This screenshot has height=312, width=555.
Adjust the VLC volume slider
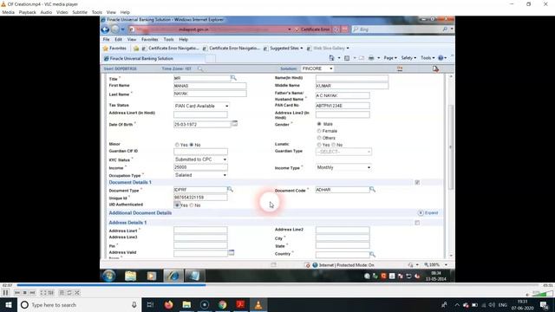542,294
